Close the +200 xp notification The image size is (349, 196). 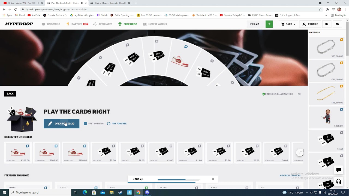pos(213,179)
